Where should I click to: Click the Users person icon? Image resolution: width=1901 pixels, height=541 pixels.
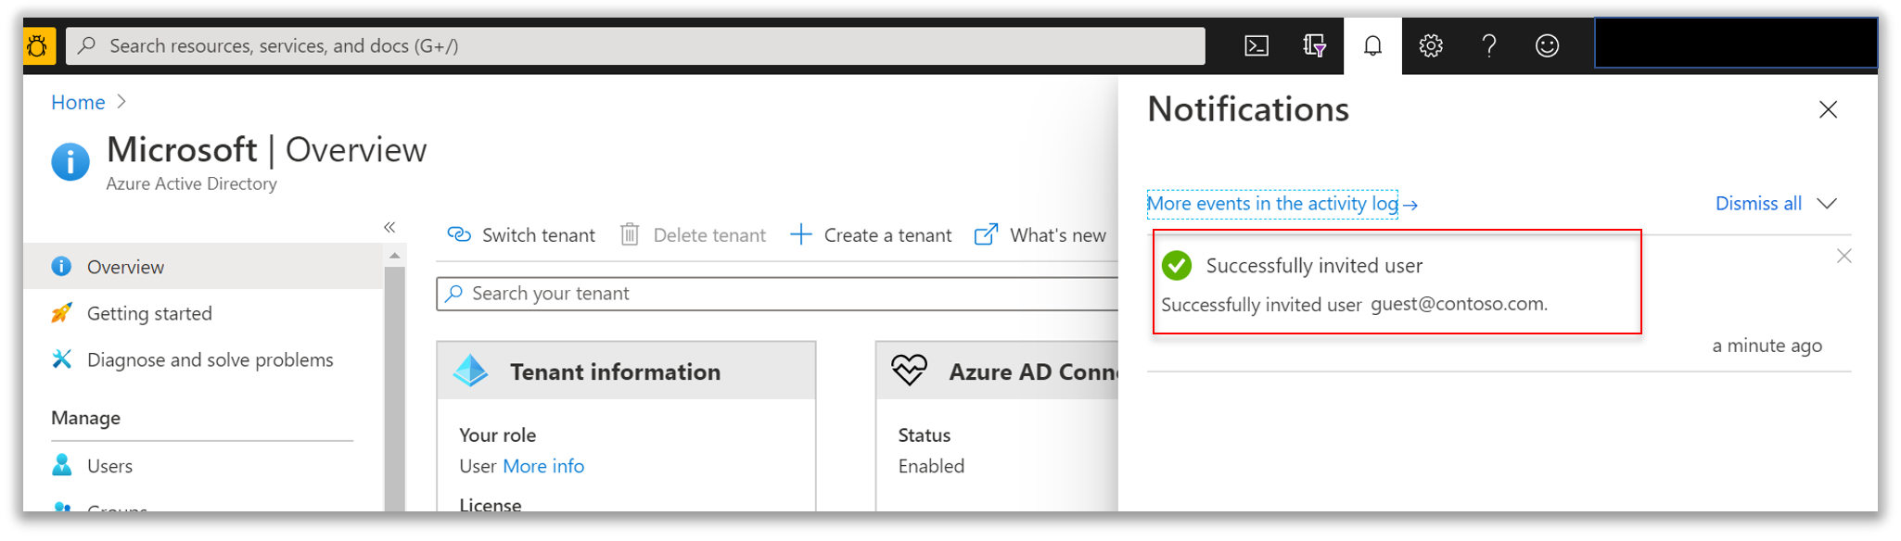[x=61, y=465]
